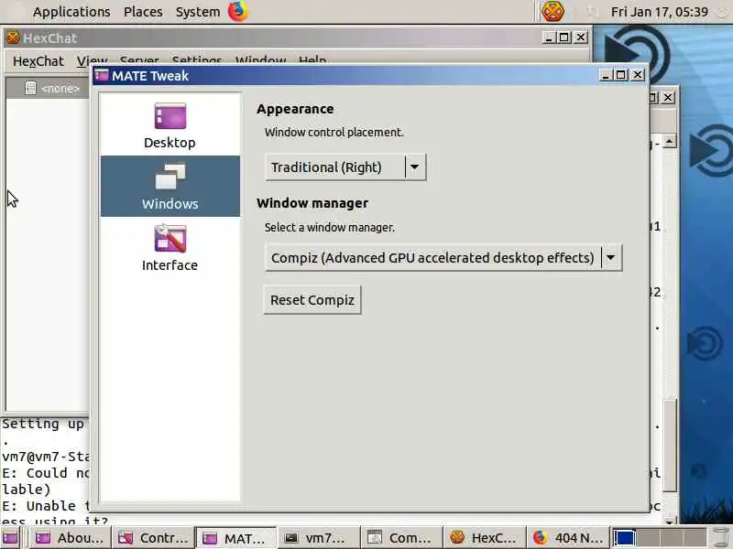Switch to the Contr... taskbar window
This screenshot has height=549, width=733.
coord(153,538)
